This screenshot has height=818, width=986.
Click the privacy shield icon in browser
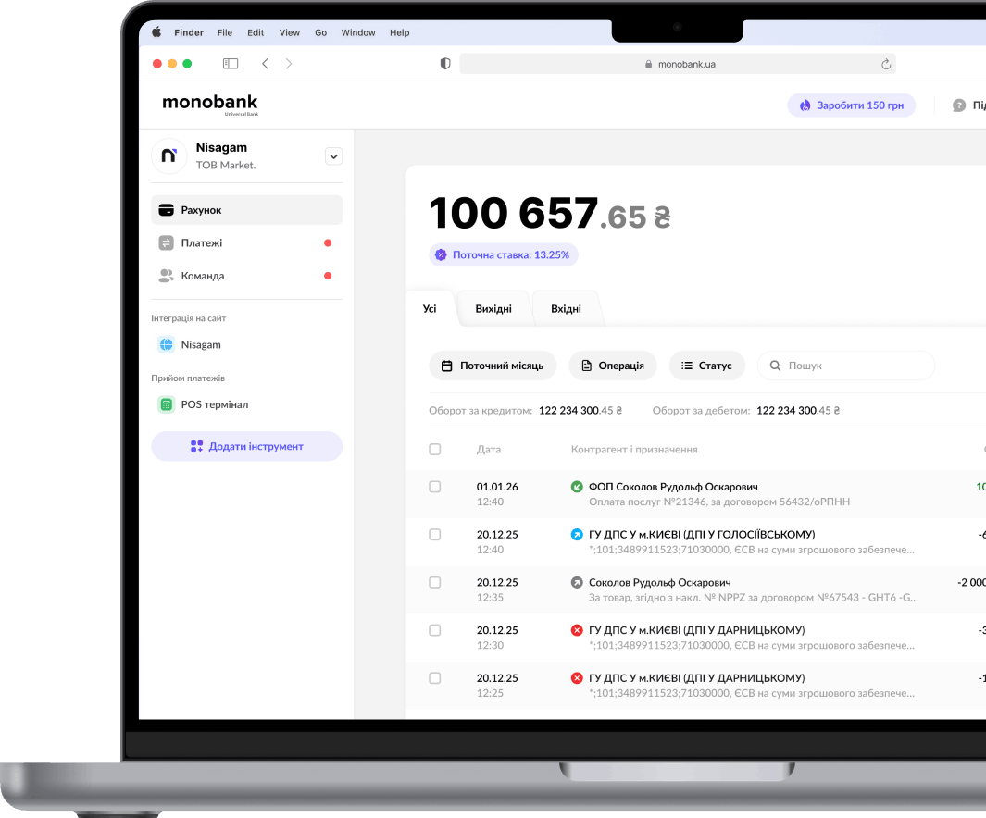445,64
